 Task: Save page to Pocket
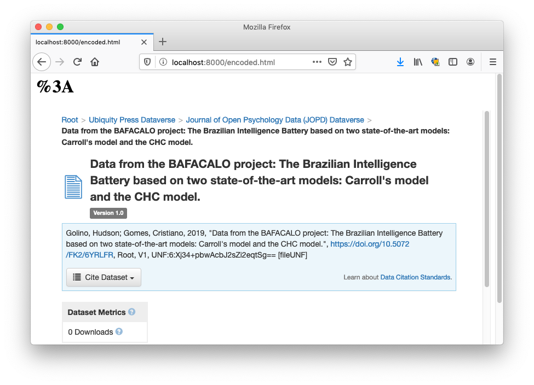[x=332, y=62]
